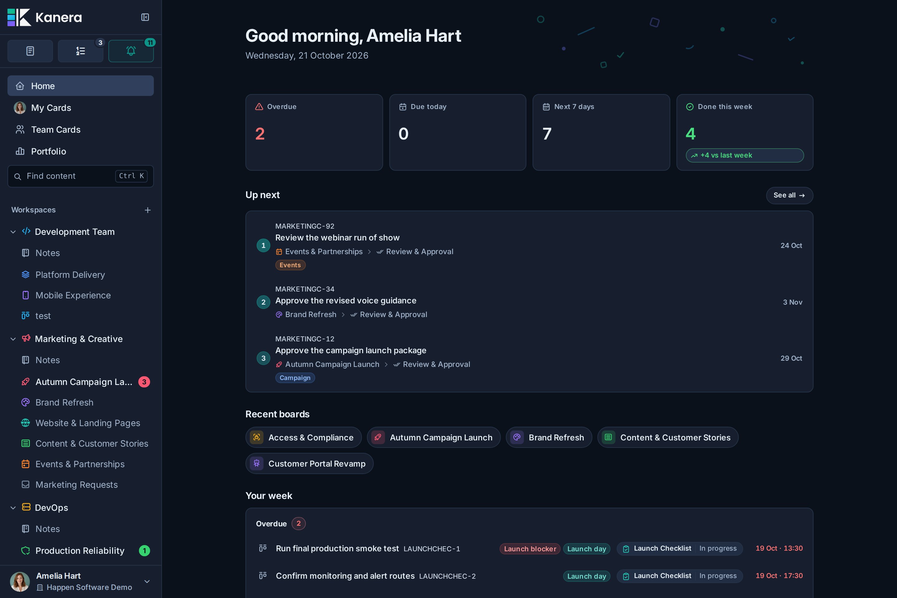Collapse the DevOps workspace
Image resolution: width=897 pixels, height=598 pixels.
[13, 508]
